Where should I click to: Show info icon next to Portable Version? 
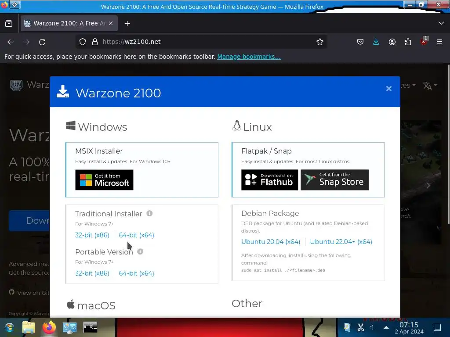(140, 251)
